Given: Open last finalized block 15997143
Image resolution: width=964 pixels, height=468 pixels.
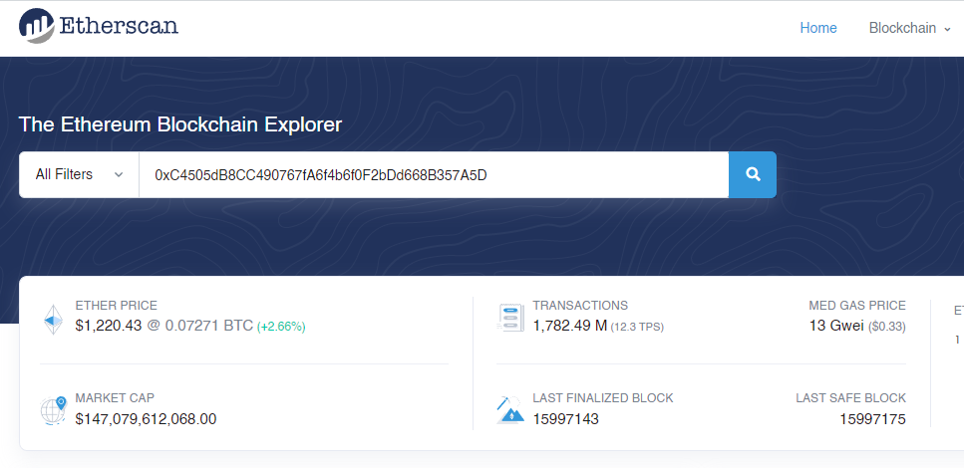Looking at the screenshot, I should 565,419.
